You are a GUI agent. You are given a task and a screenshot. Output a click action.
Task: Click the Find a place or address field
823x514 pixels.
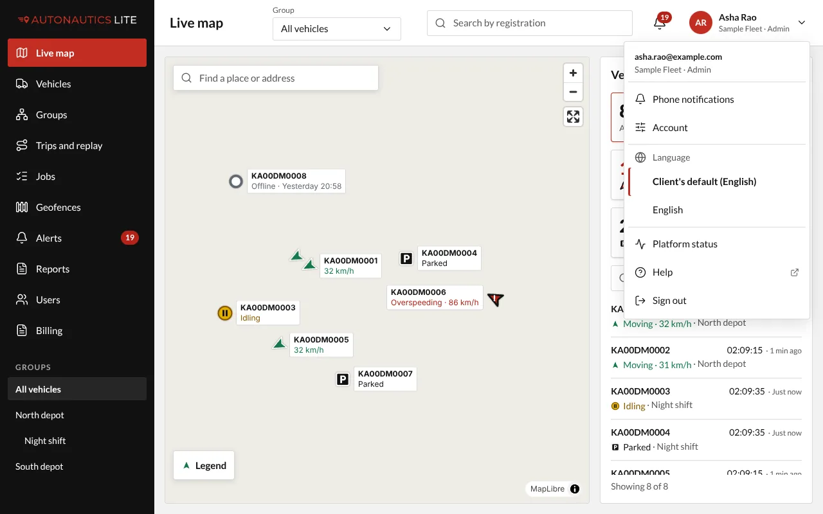click(x=276, y=78)
